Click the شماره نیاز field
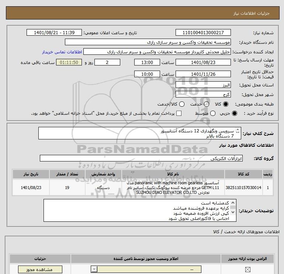Screen dimensions: 284x274 click(x=203, y=33)
